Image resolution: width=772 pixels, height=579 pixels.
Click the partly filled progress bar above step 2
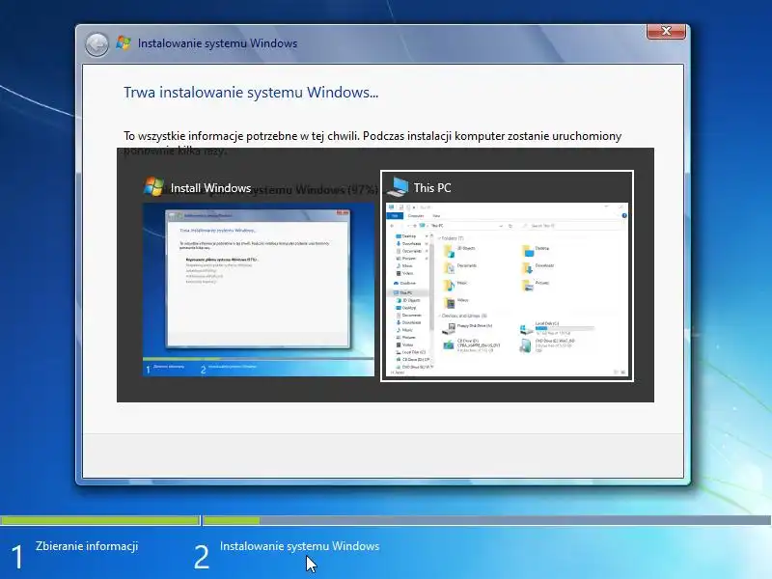coord(487,520)
